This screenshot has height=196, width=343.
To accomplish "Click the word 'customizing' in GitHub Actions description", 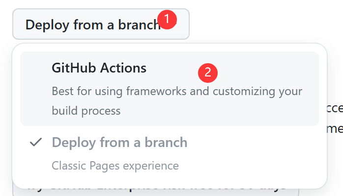I will point(244,91).
